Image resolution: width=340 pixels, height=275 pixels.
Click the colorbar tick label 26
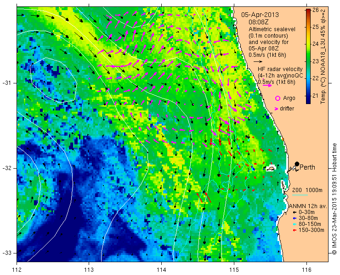tap(316, 10)
